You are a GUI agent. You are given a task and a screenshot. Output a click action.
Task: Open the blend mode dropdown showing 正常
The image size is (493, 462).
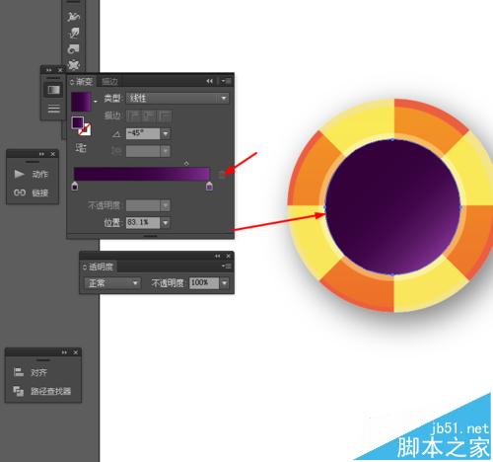pos(112,283)
